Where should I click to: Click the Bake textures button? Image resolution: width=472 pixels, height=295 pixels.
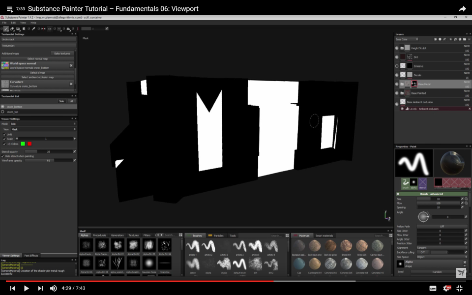pyautogui.click(x=62, y=53)
